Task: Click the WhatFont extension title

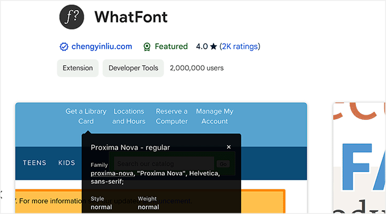Action: tap(131, 17)
